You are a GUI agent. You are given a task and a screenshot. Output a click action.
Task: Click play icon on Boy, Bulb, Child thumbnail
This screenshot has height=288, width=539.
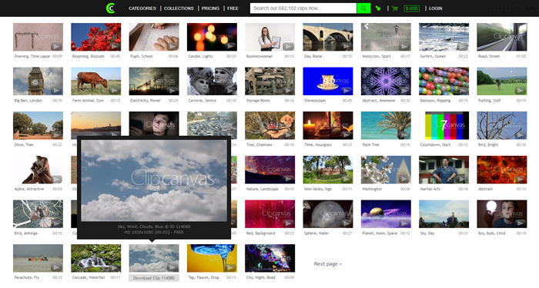[x=520, y=223]
